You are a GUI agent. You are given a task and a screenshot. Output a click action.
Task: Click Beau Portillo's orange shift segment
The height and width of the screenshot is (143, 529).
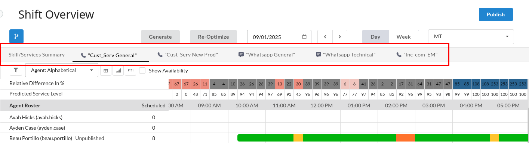[406, 138]
